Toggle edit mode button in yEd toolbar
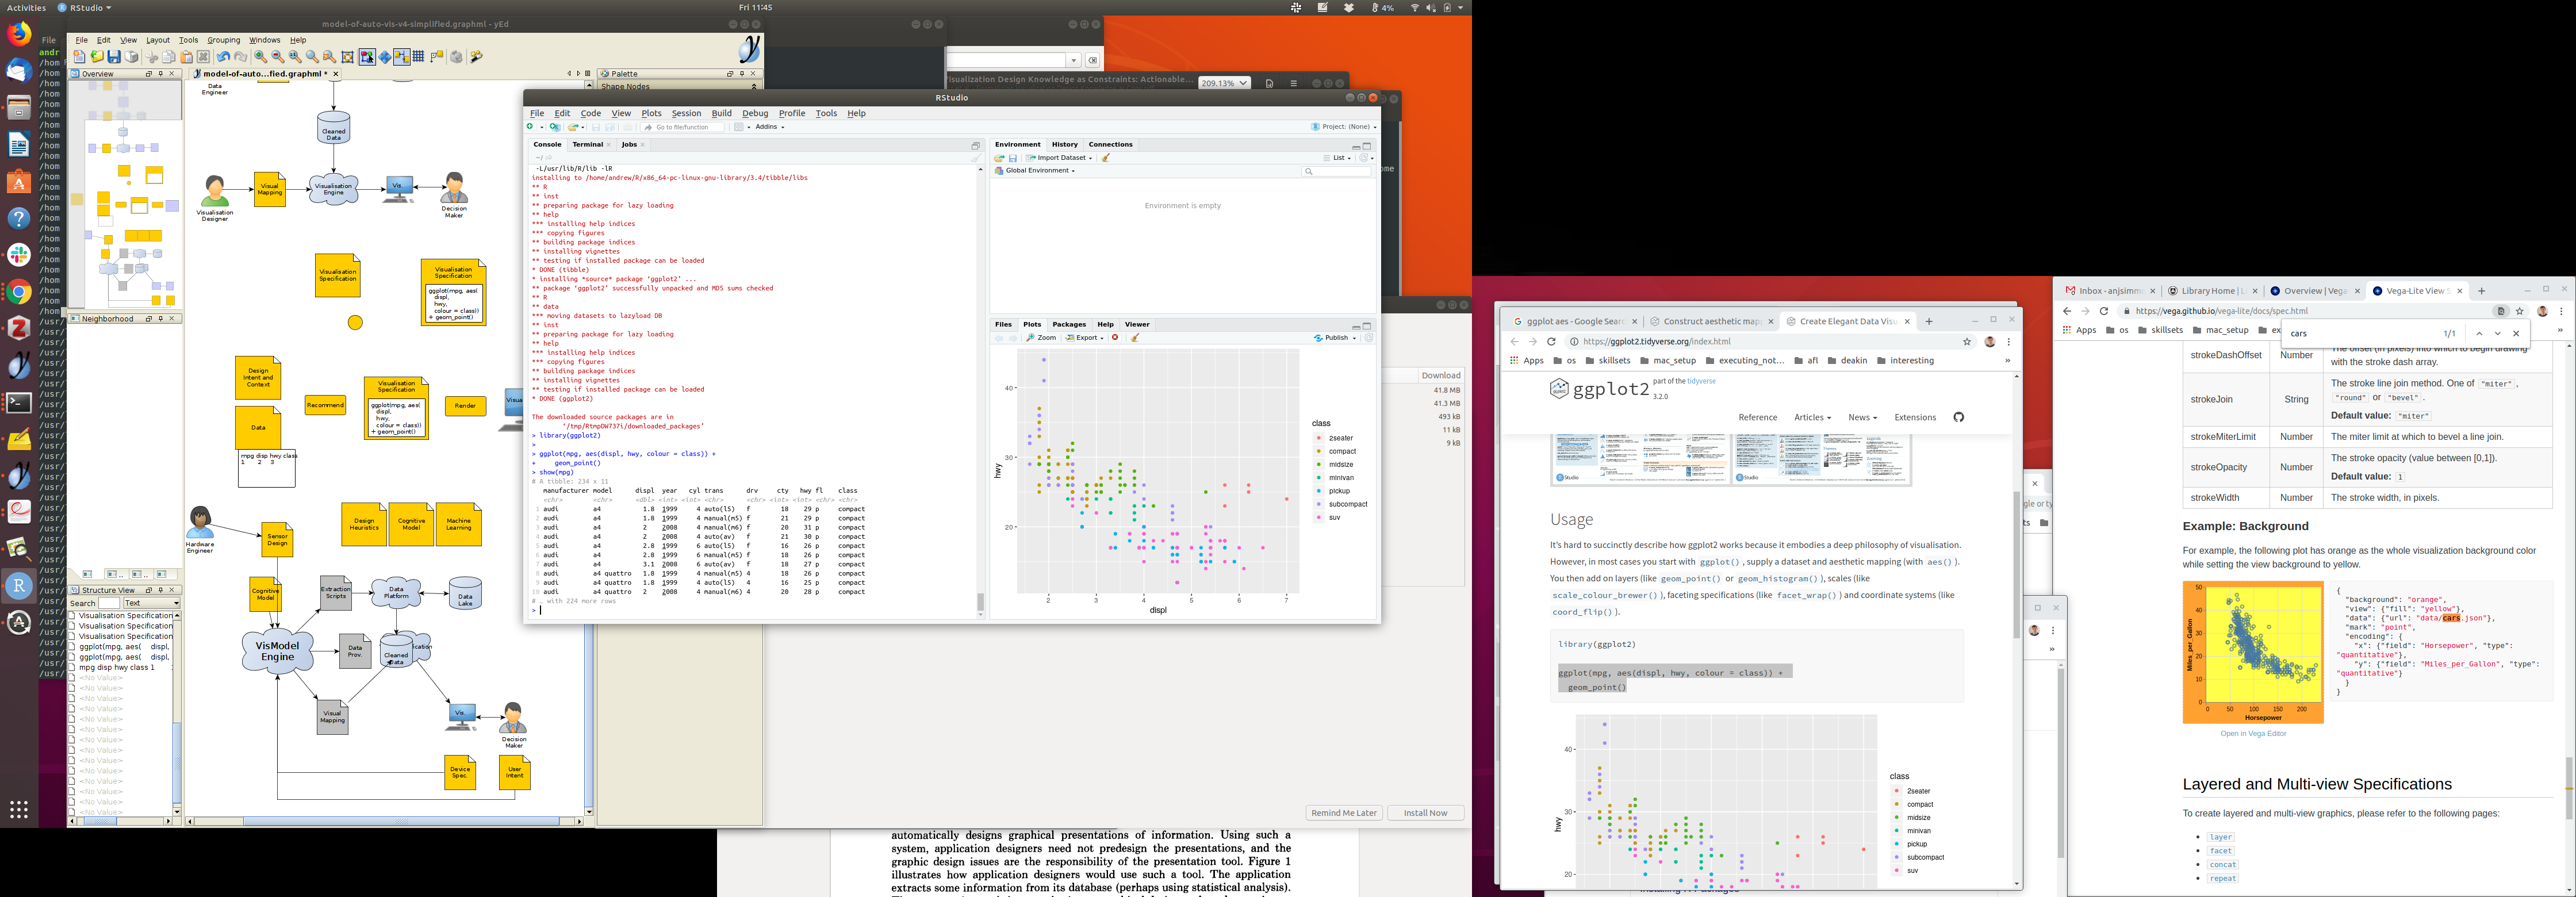The width and height of the screenshot is (2576, 897). pos(367,57)
